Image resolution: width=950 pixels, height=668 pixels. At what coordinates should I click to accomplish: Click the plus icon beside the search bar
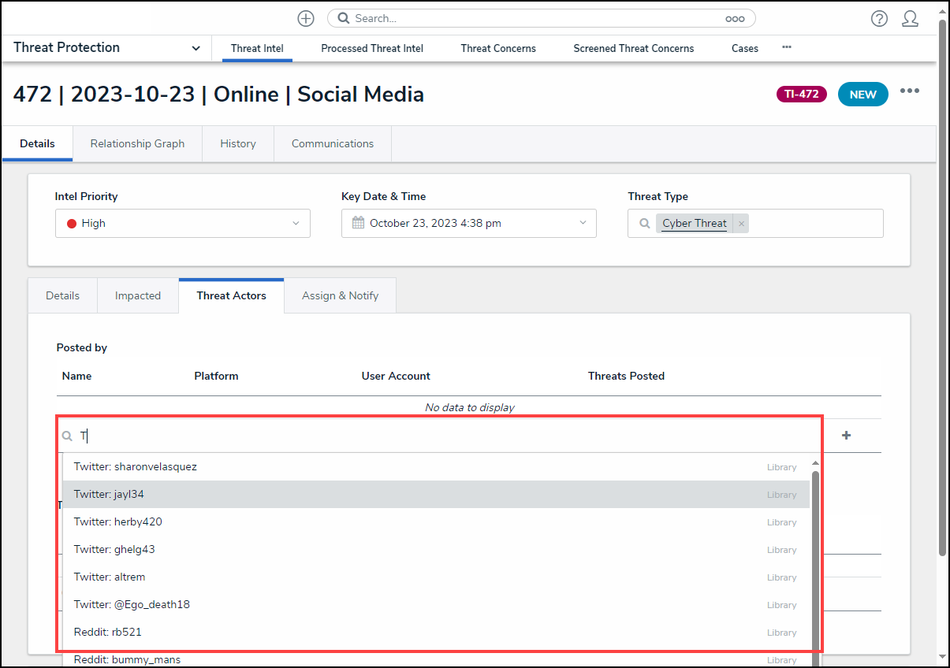pyautogui.click(x=306, y=18)
